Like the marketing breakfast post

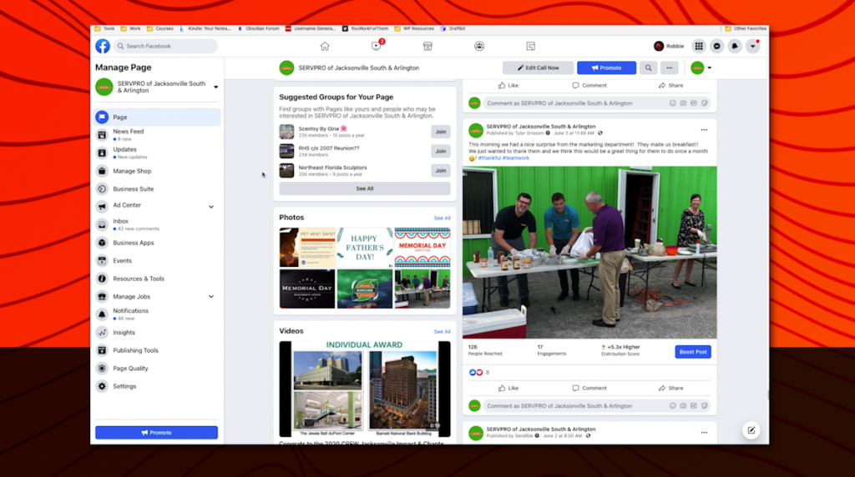508,389
